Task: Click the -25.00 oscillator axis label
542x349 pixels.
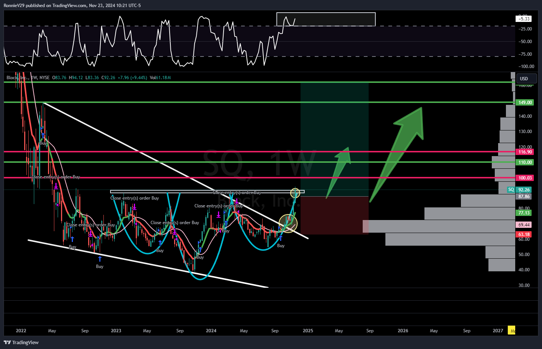Action: click(525, 29)
